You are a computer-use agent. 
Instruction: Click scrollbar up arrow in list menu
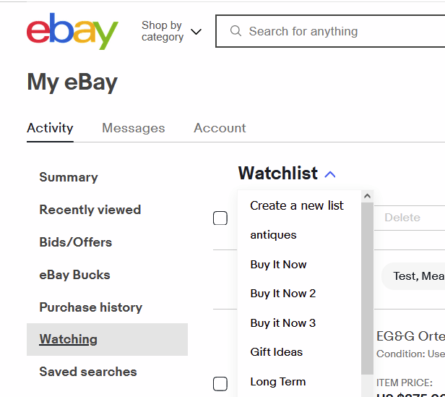click(x=367, y=196)
